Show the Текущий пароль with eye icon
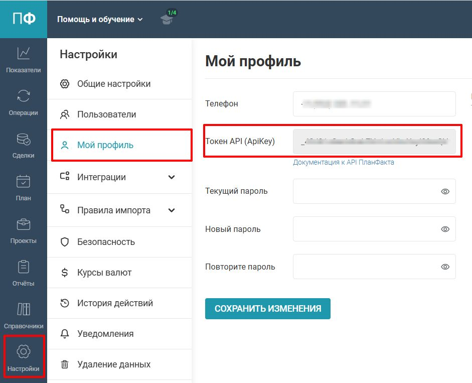This screenshot has height=383, width=472. [x=444, y=191]
